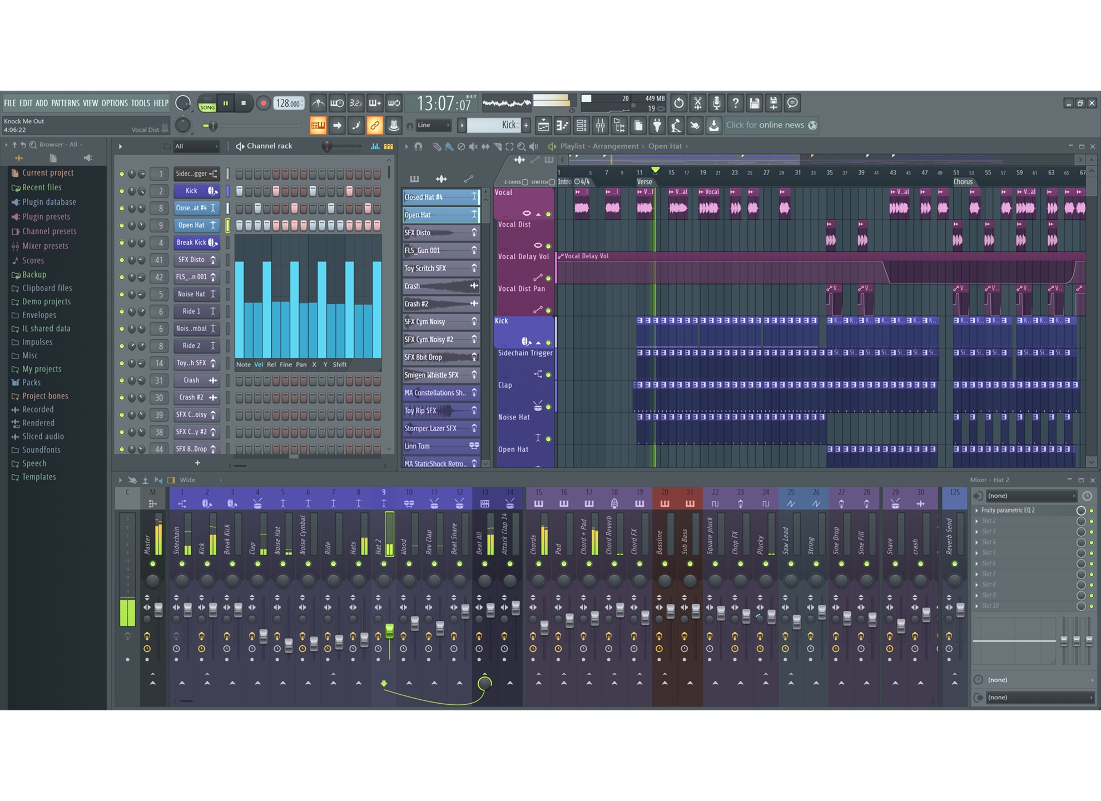This screenshot has height=801, width=1101.
Task: Select the Paint tool in playlist toolbar
Action: [x=449, y=146]
